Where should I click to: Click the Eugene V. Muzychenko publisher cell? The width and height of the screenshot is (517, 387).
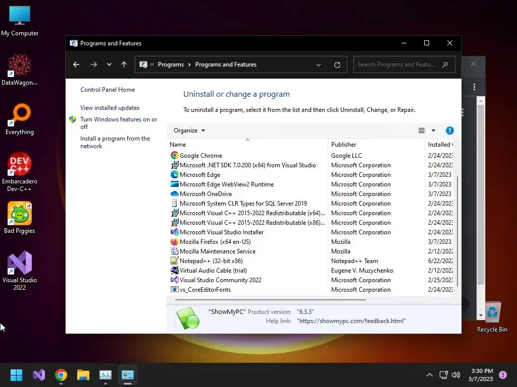362,270
